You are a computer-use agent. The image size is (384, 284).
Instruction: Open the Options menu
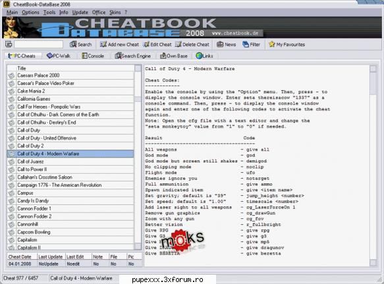tap(30, 12)
